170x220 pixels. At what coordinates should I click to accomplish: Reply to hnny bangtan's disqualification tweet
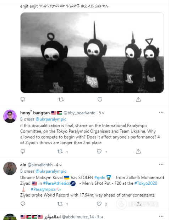pos(23,151)
